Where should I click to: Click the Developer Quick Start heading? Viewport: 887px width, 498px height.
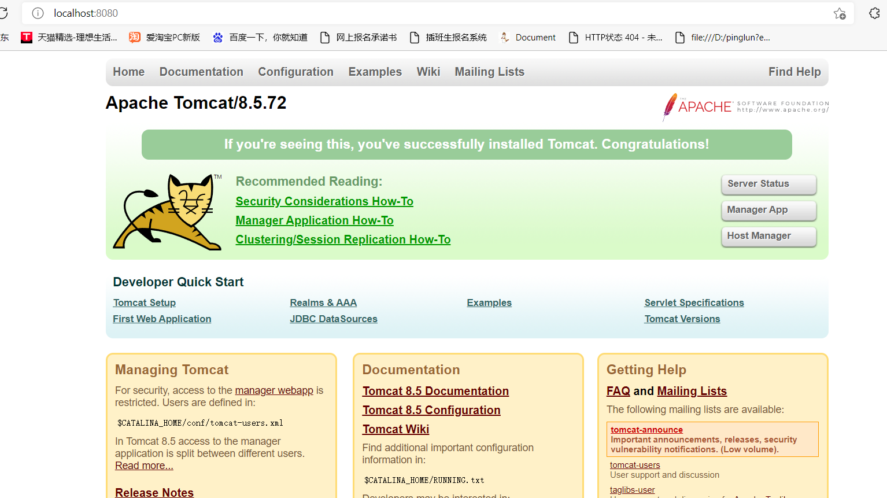[178, 282]
